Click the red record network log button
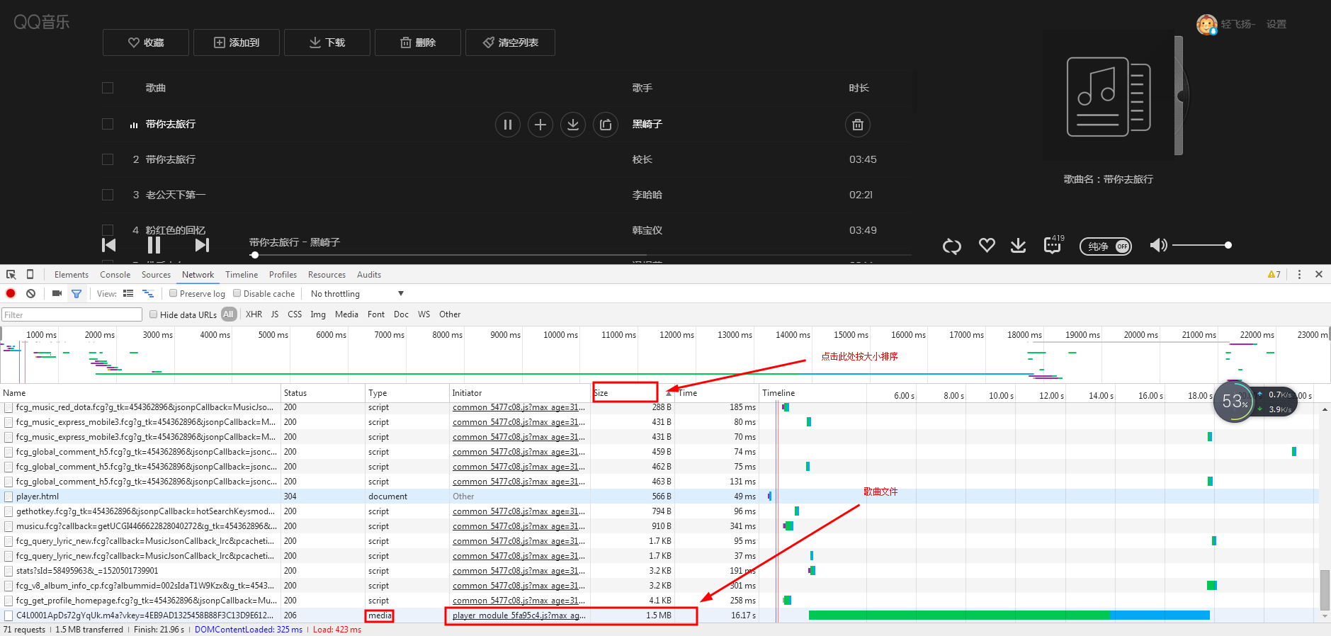 [11, 293]
